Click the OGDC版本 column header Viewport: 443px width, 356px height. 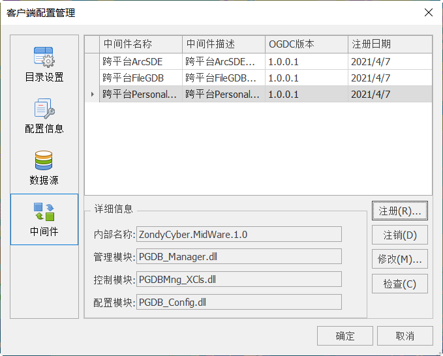(x=306, y=44)
